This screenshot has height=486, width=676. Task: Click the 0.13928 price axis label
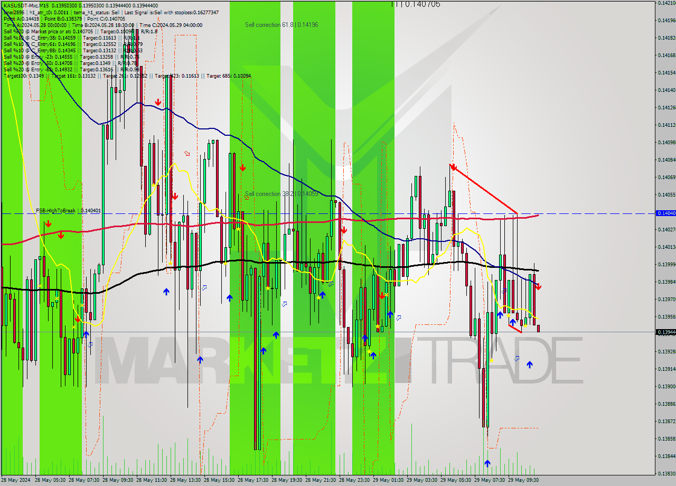[666, 351]
